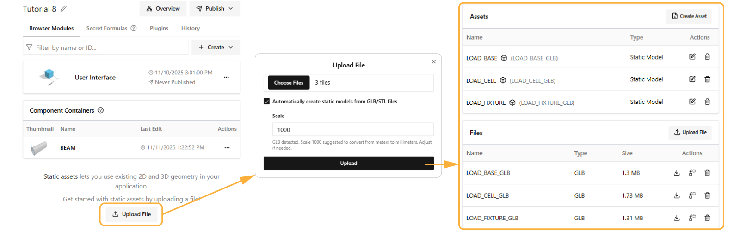Edit the LOAD_BASE static model asset
The image size is (740, 231).
tap(692, 57)
